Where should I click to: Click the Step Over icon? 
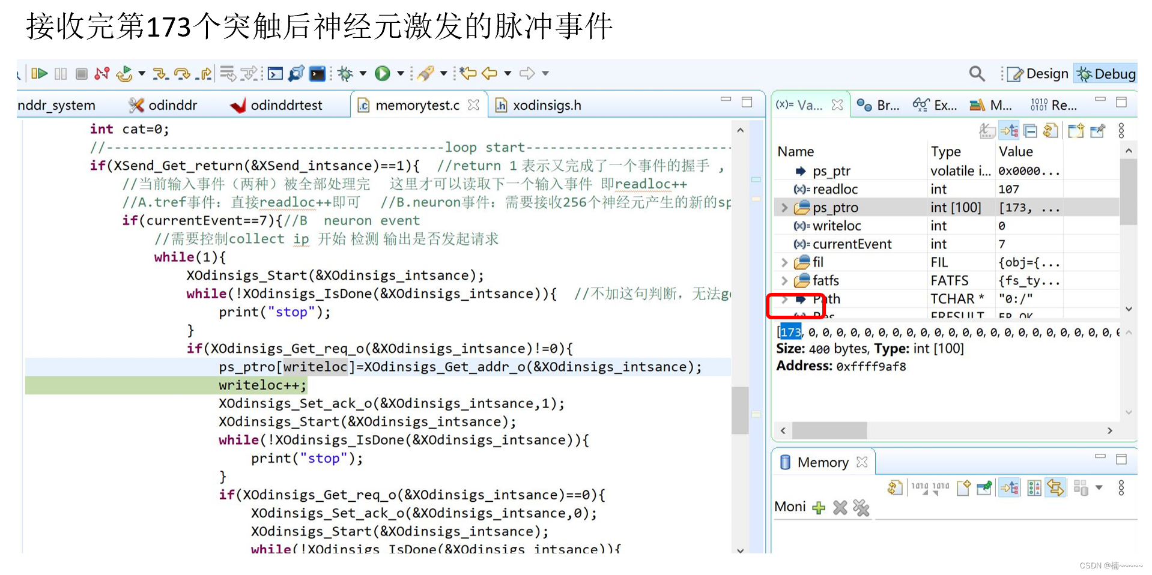(182, 73)
